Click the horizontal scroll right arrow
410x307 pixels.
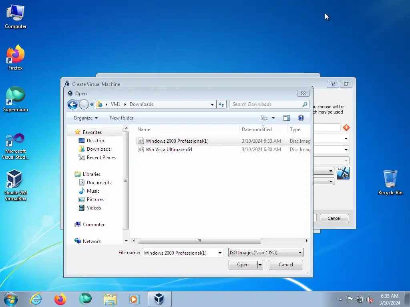pos(307,241)
